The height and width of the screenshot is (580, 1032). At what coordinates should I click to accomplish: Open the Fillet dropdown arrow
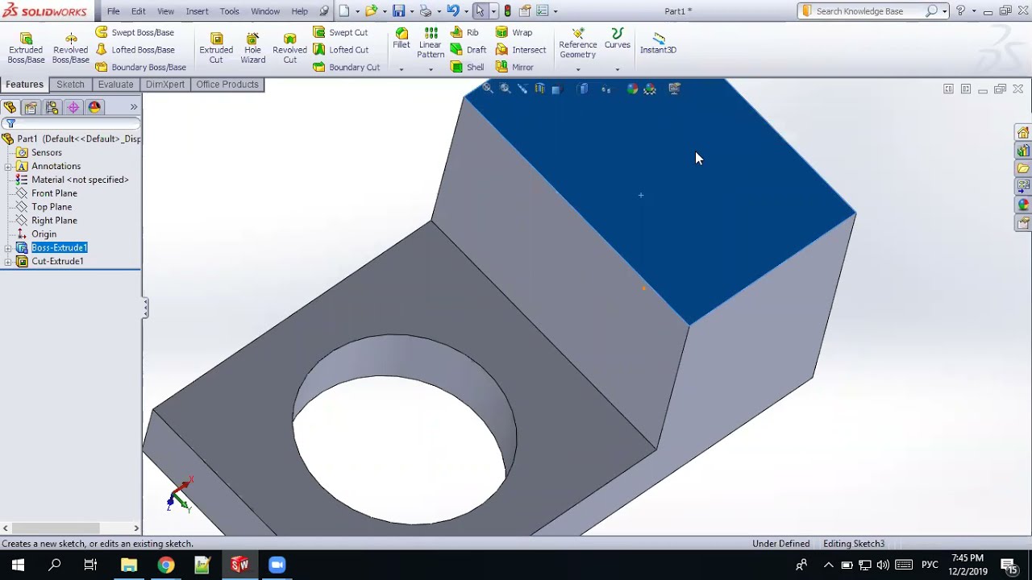(x=402, y=69)
